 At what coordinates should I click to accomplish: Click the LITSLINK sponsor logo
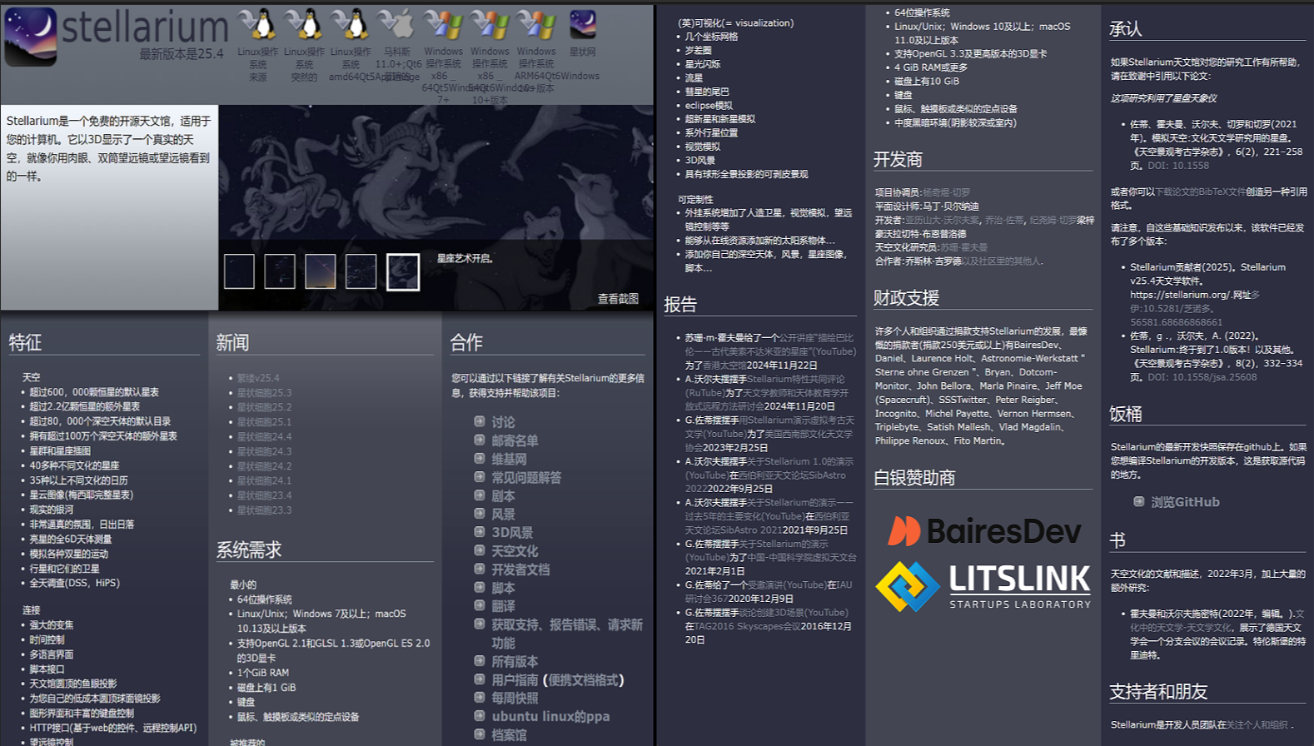click(x=983, y=586)
